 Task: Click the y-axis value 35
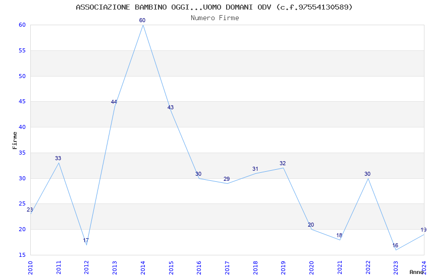coord(22,153)
